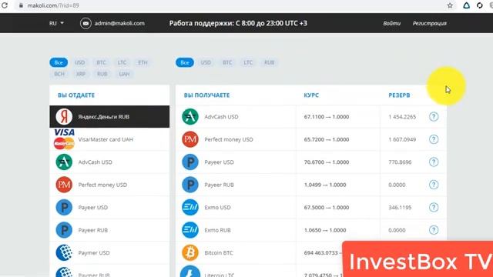This screenshot has height=277, width=493.
Task: Bookmark this page with the star icon
Action: pos(450,5)
